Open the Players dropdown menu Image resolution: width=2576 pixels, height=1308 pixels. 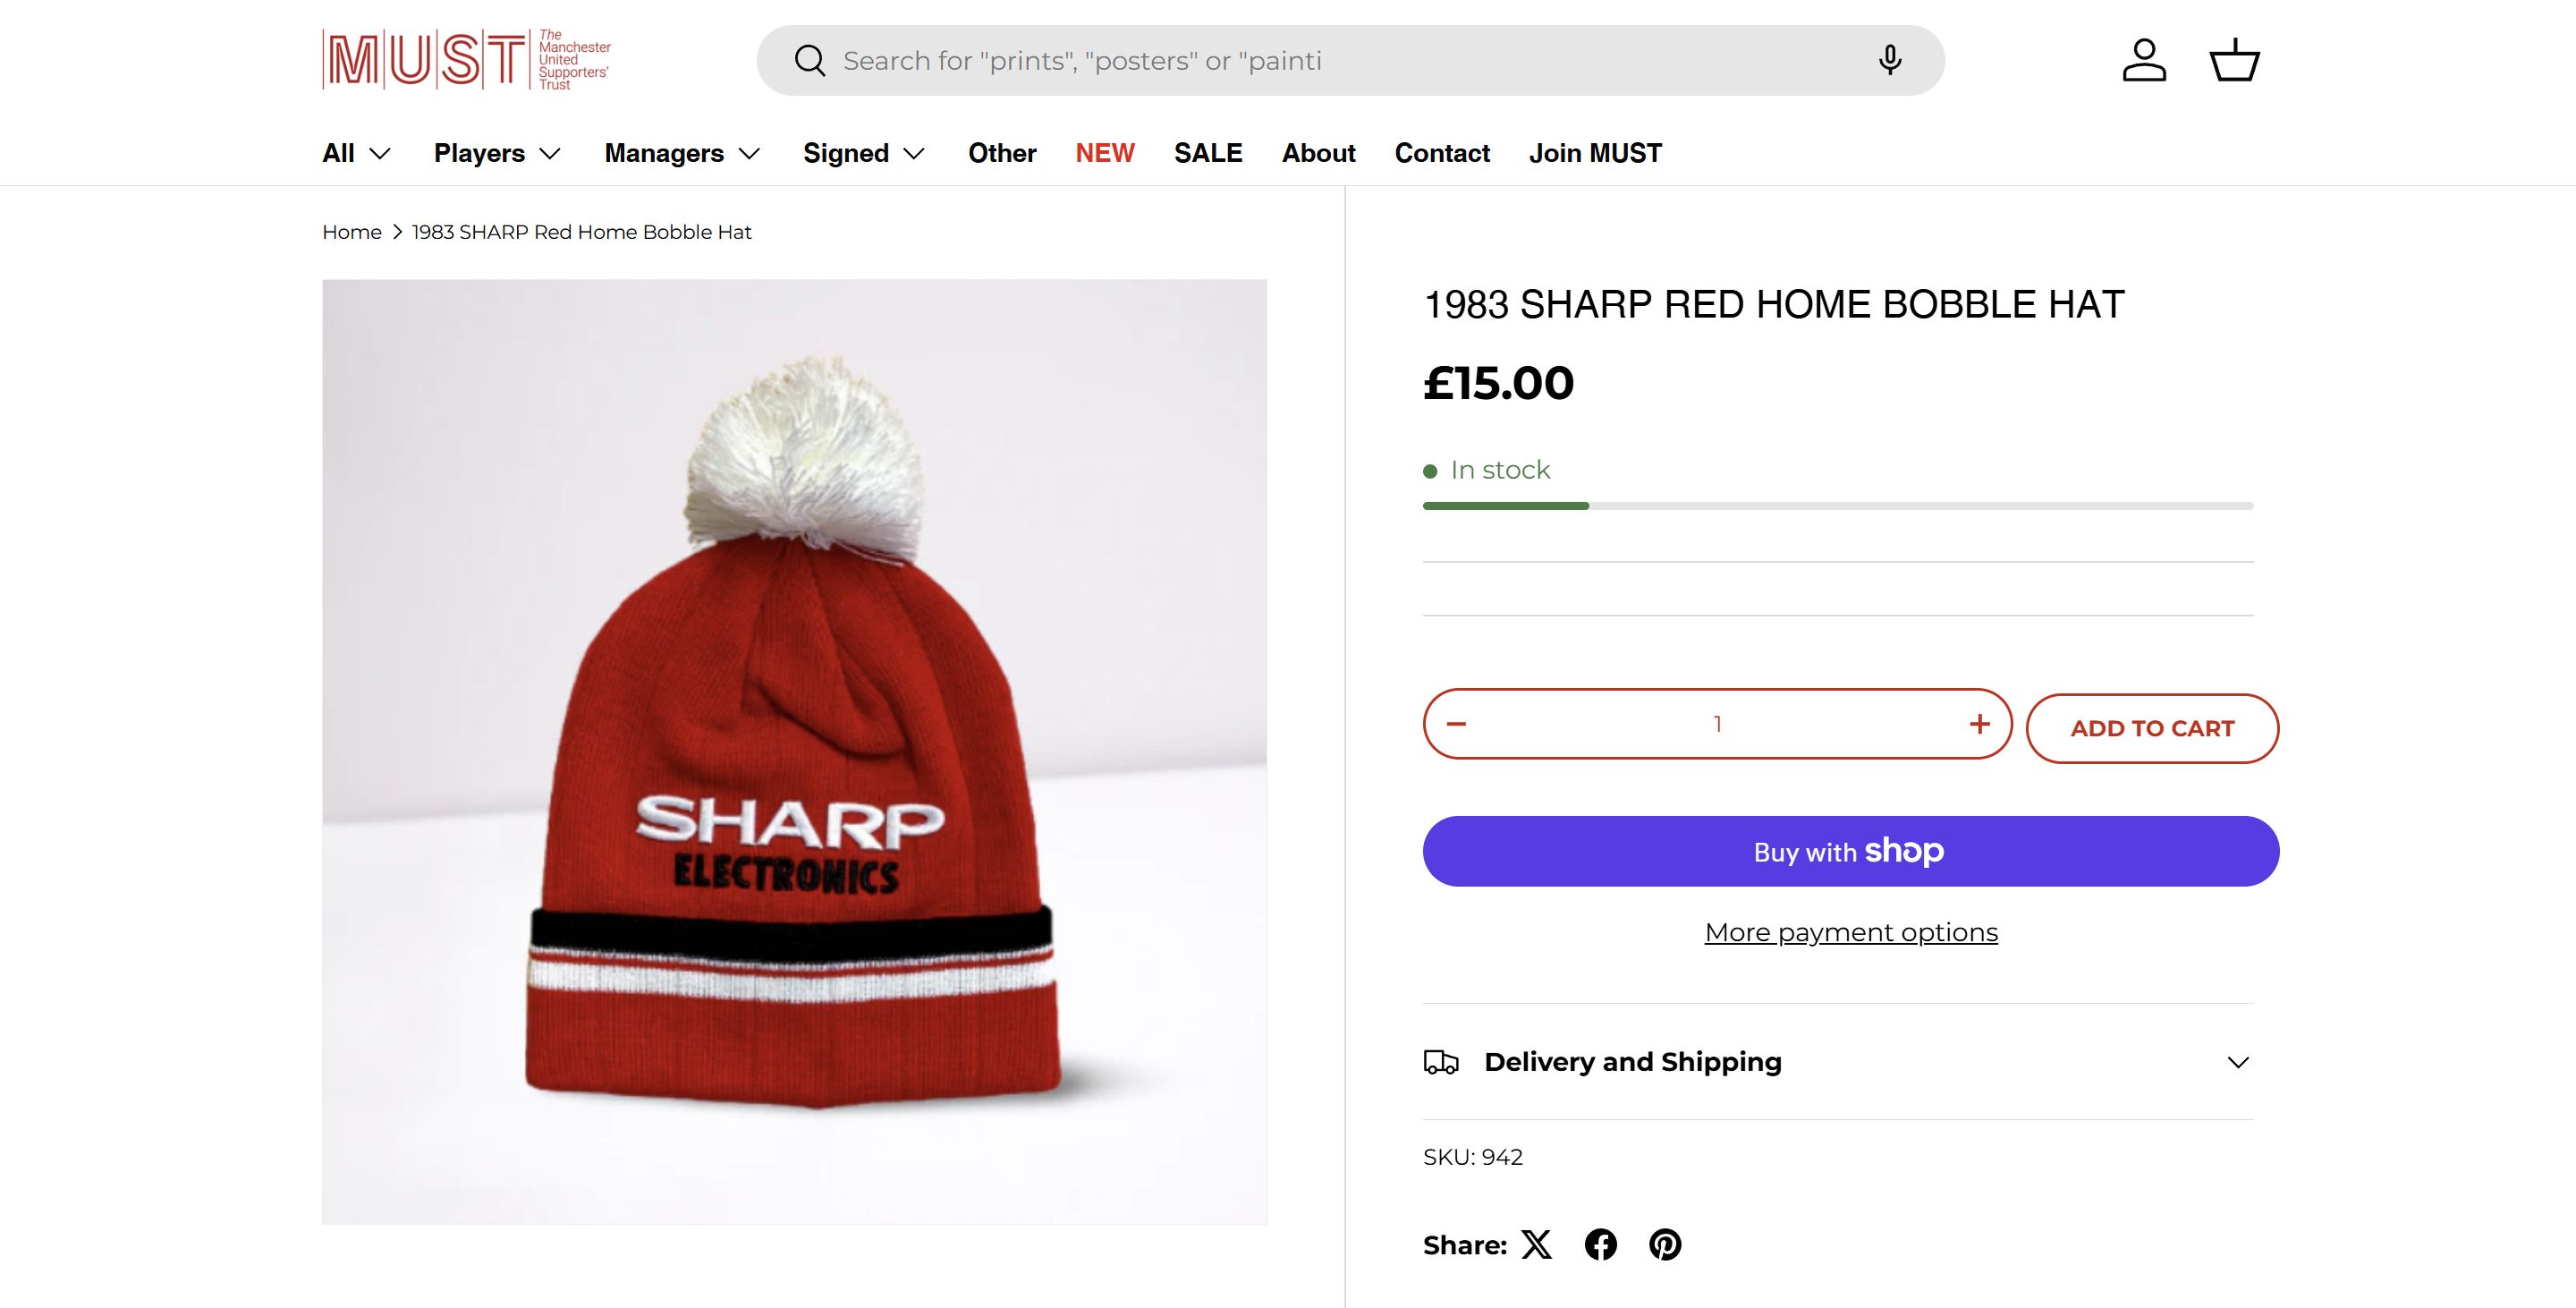(x=497, y=153)
